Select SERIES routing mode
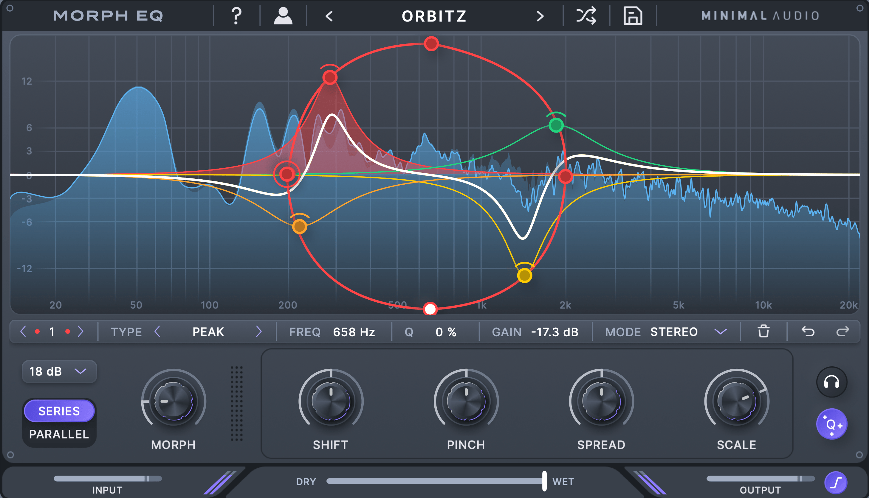 (59, 411)
